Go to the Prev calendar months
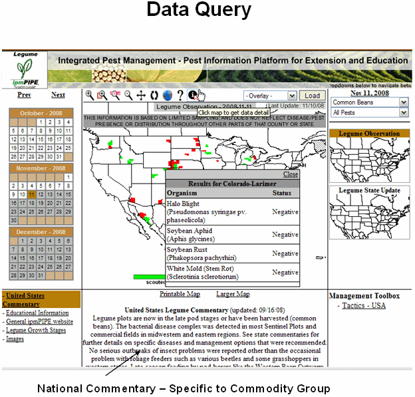 (24, 95)
